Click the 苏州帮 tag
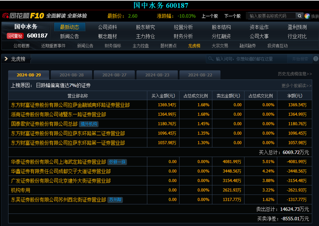Viewport: 319px width, 226px height. point(115,200)
